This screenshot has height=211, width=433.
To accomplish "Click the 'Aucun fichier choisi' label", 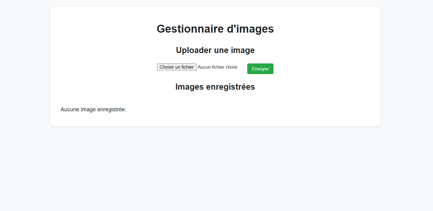I will 217,67.
